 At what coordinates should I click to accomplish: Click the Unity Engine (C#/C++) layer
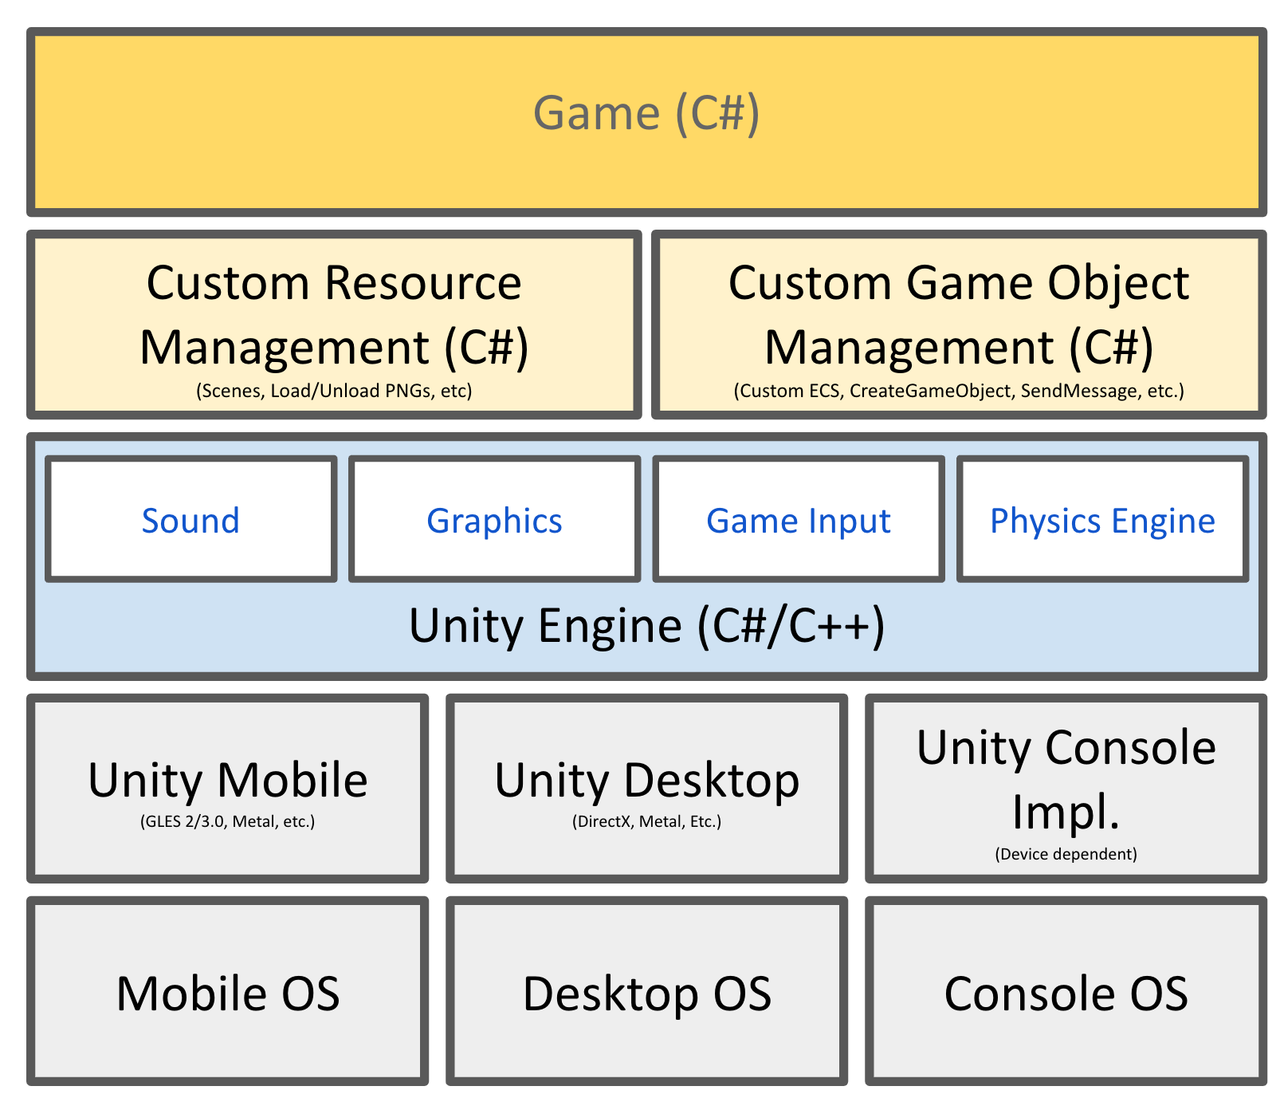646,627
